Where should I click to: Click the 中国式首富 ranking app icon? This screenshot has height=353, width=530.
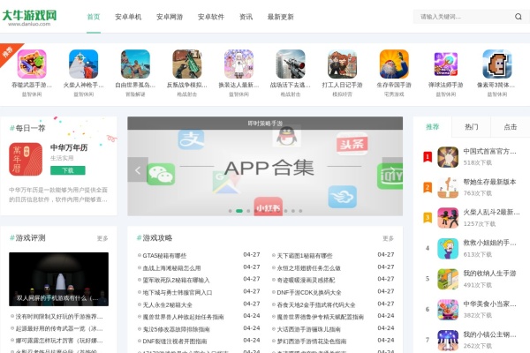pyautogui.click(x=448, y=157)
